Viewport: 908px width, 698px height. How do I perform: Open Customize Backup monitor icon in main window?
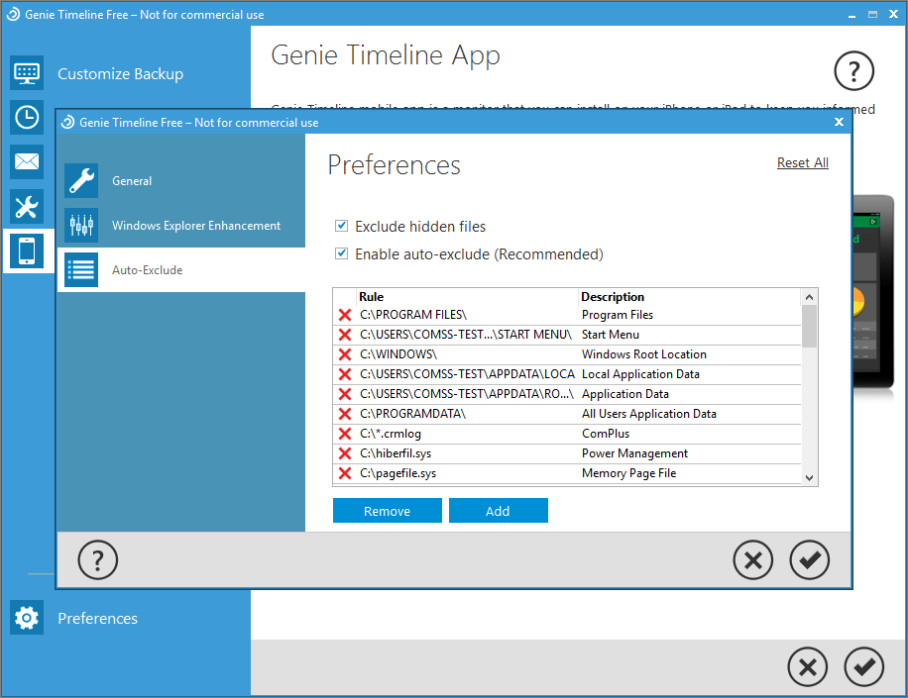pyautogui.click(x=27, y=73)
